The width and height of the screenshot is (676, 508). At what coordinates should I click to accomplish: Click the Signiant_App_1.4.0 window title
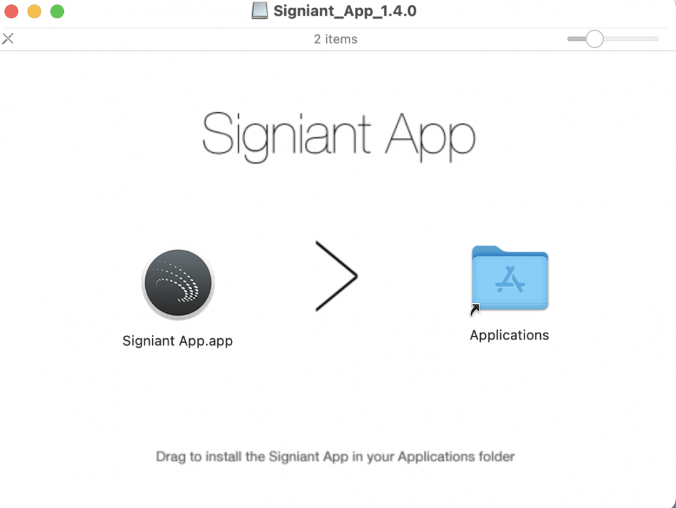pos(345,11)
